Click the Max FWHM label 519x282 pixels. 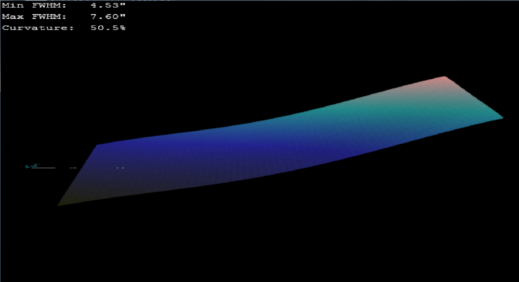[34, 17]
